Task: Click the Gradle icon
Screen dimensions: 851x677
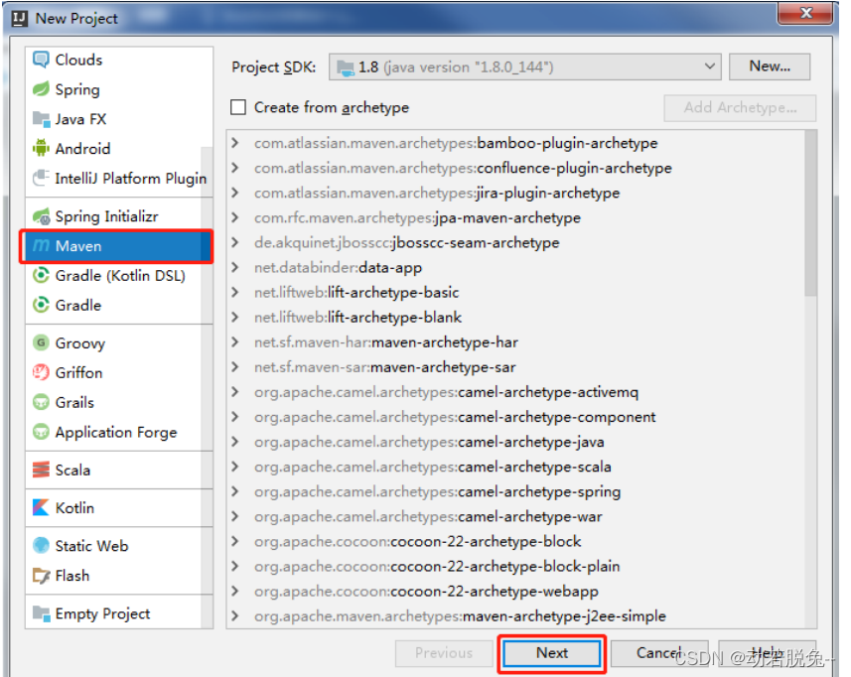Action: (42, 305)
